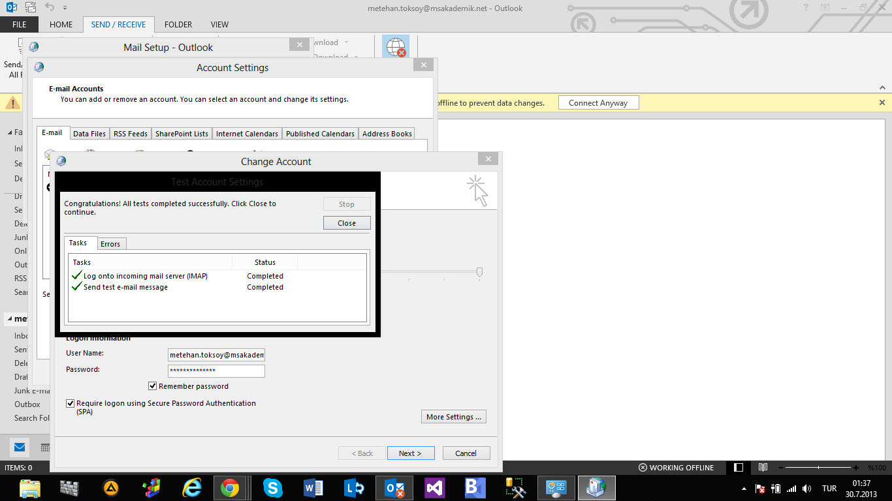This screenshot has height=501, width=892.
Task: Click Close in Test Account Settings
Action: click(347, 223)
